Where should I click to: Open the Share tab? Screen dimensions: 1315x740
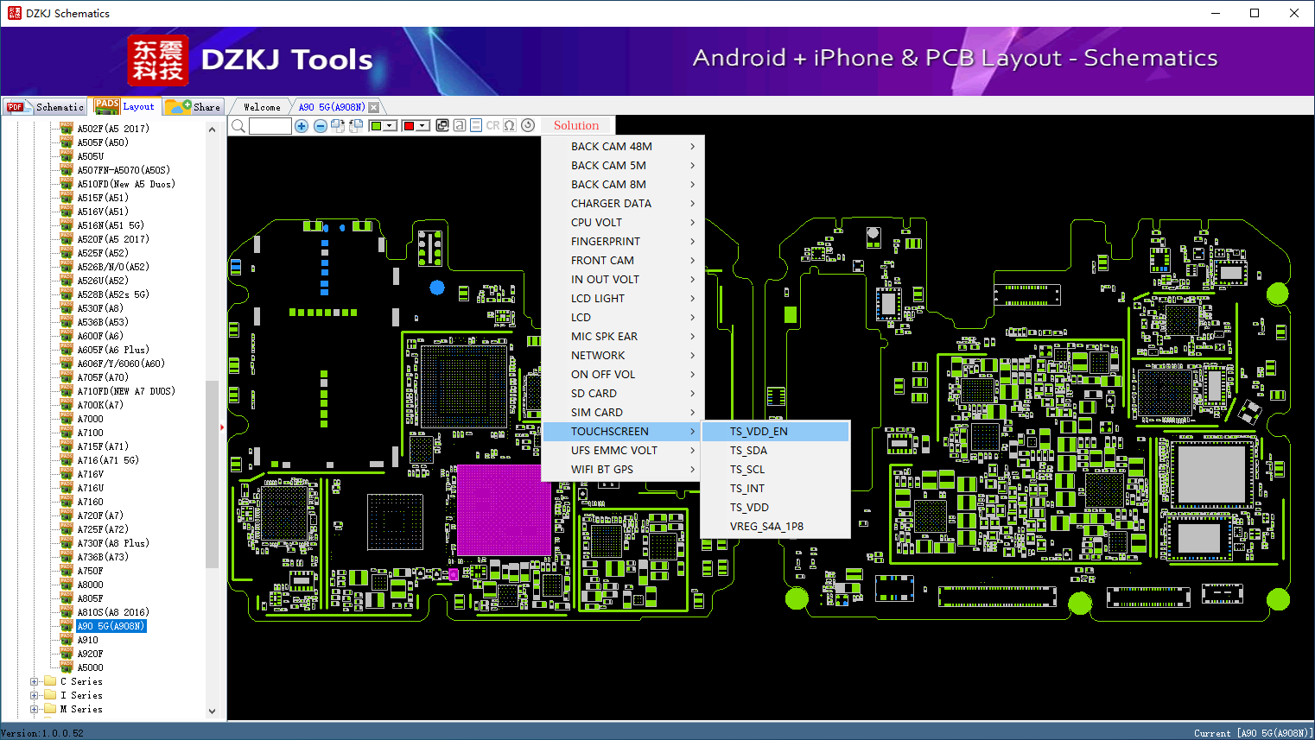194,107
